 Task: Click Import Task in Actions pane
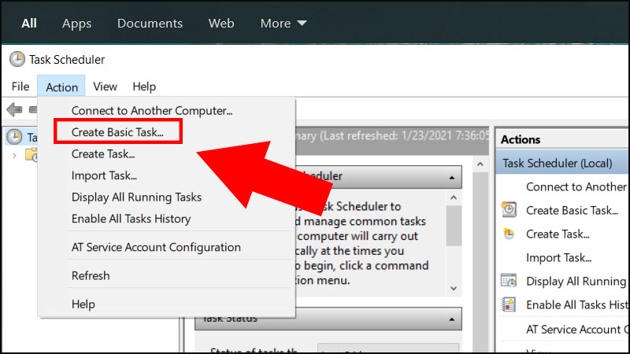pyautogui.click(x=559, y=258)
